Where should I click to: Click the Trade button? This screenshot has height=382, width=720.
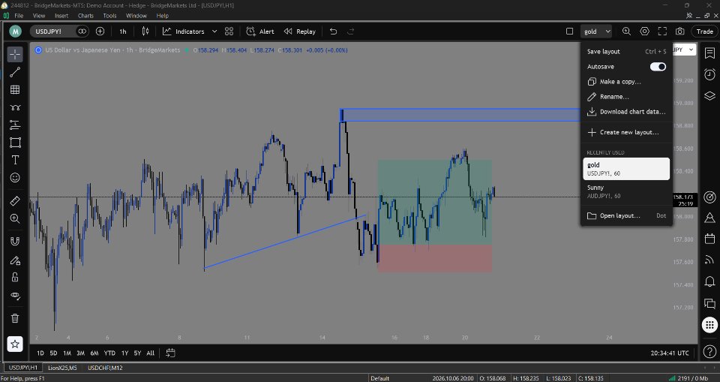pos(704,32)
